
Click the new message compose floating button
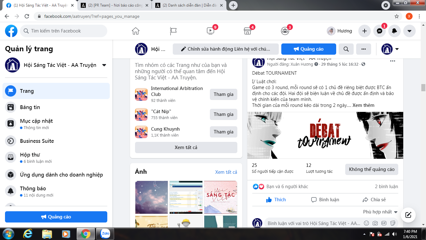click(408, 215)
